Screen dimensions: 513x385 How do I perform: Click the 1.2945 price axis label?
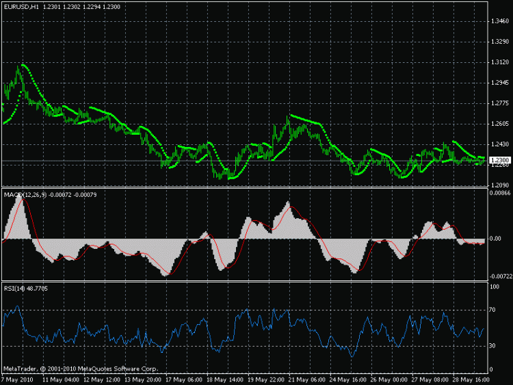[x=500, y=83]
